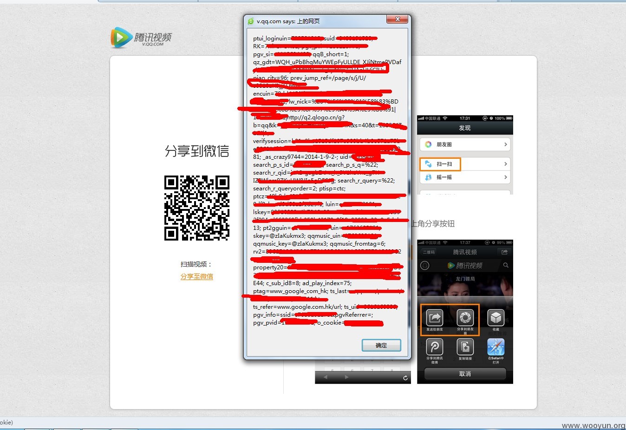Click the 在Safari中打开 compass icon

(x=496, y=347)
